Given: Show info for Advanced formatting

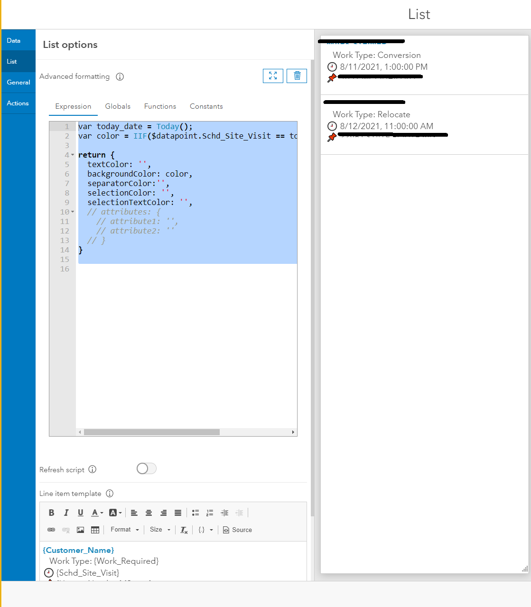Looking at the screenshot, I should 120,77.
